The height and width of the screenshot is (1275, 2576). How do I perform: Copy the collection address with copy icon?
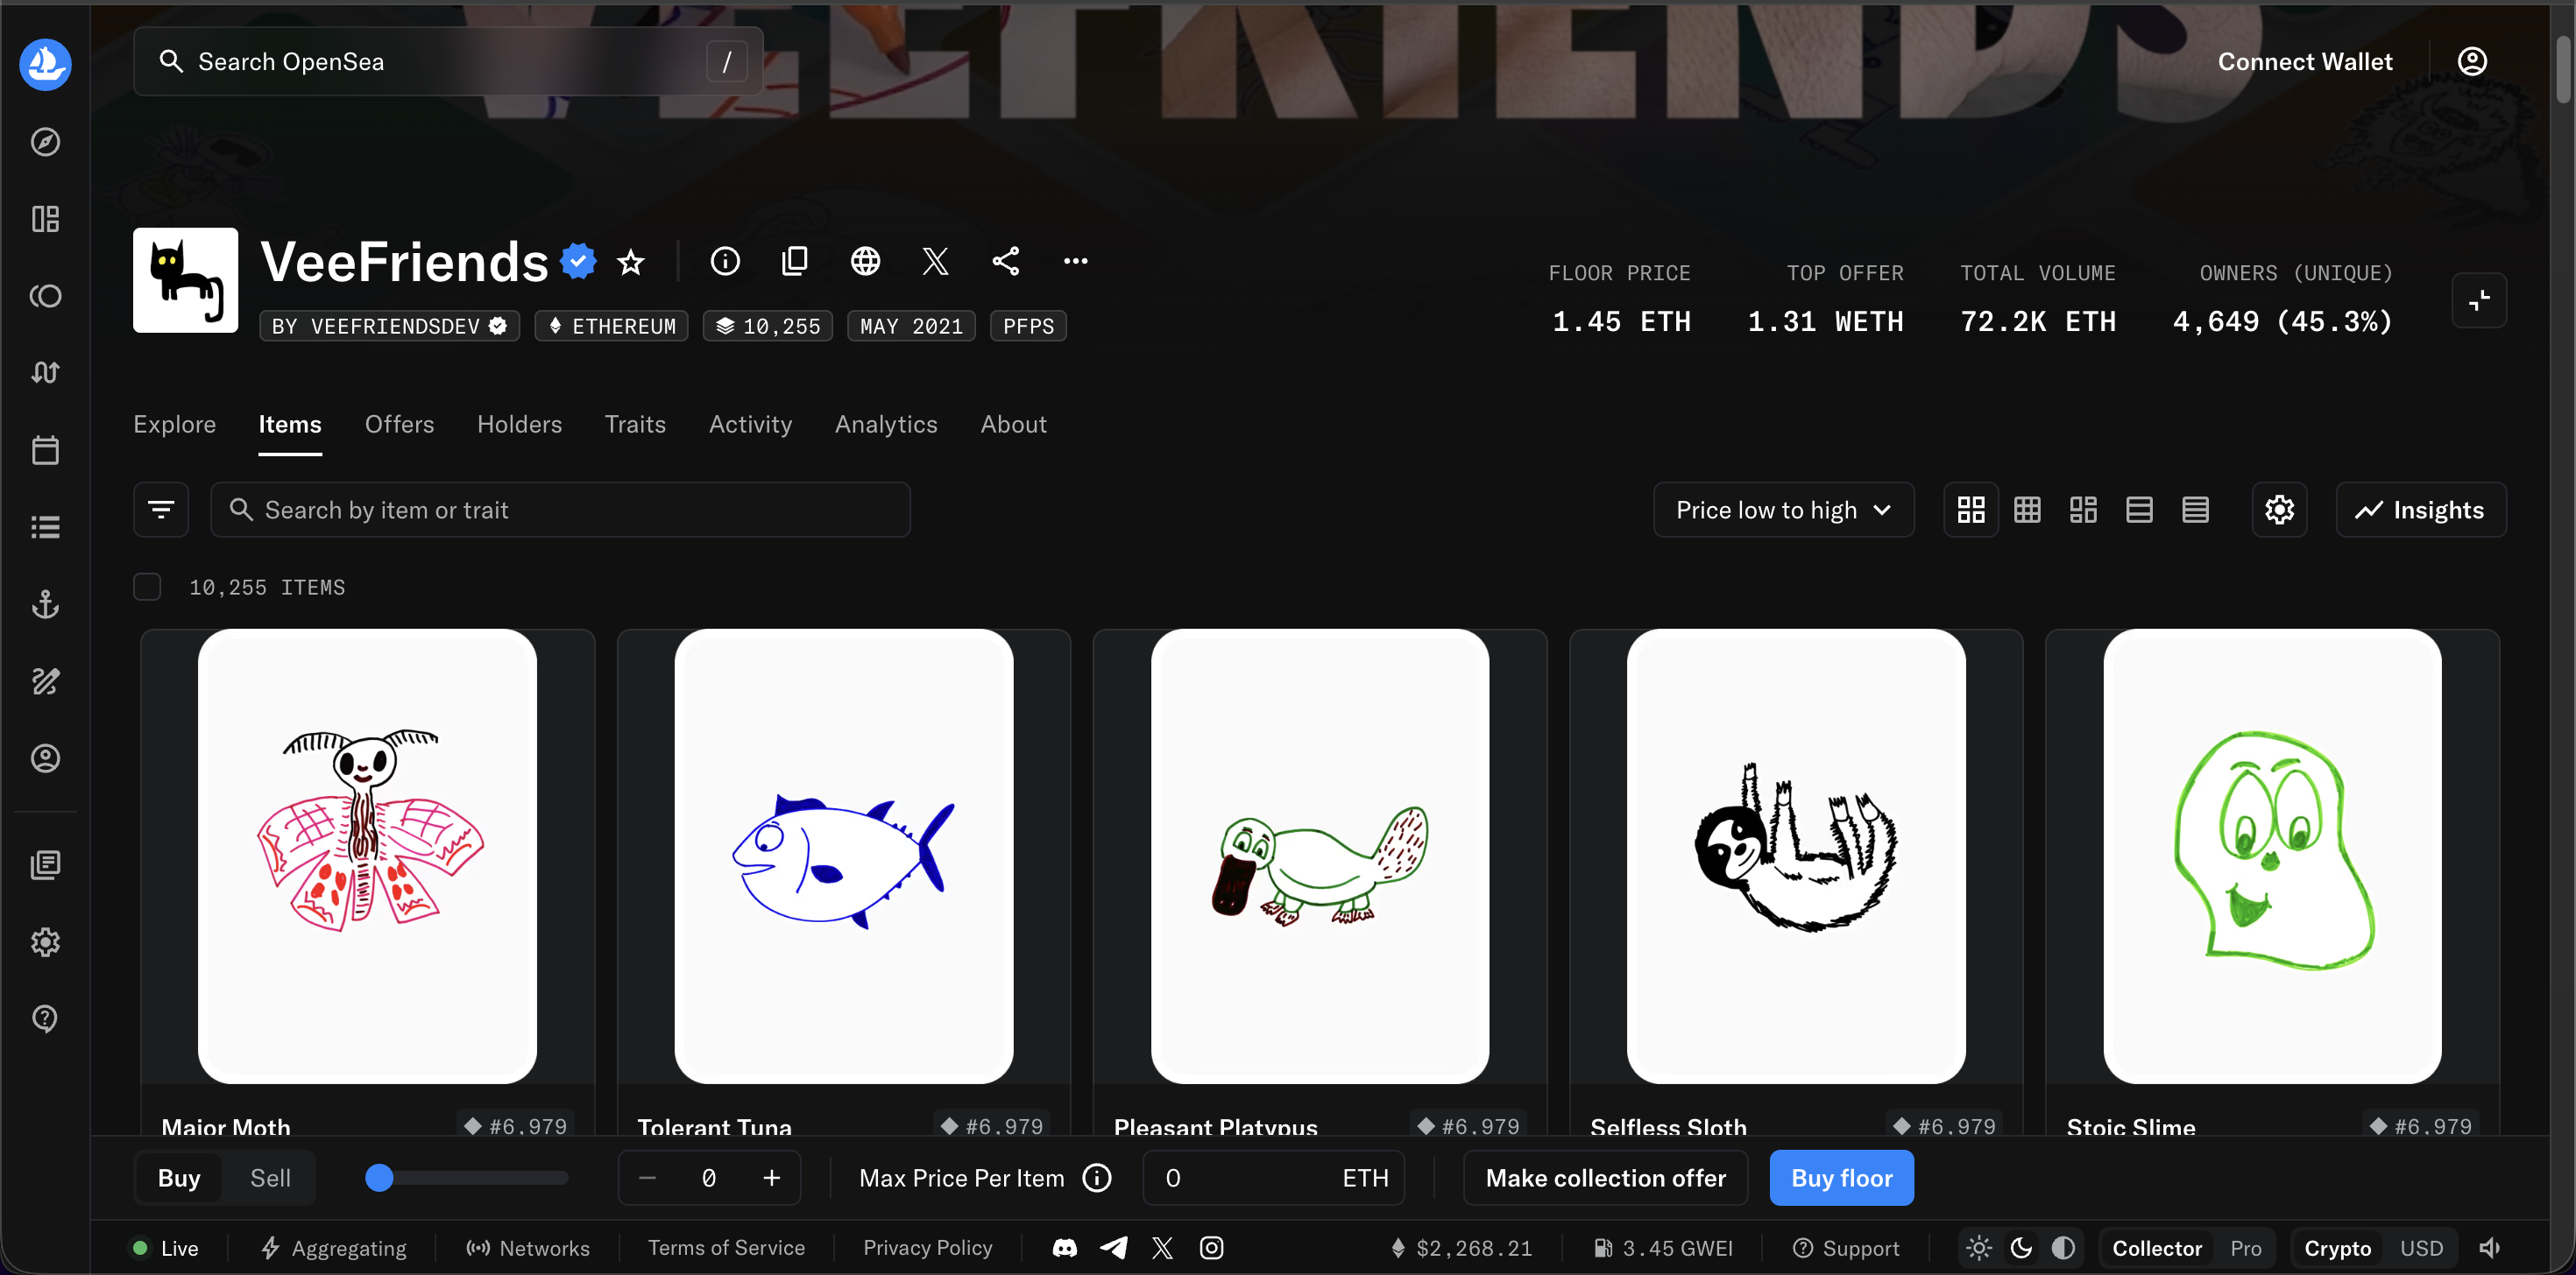[x=795, y=262]
